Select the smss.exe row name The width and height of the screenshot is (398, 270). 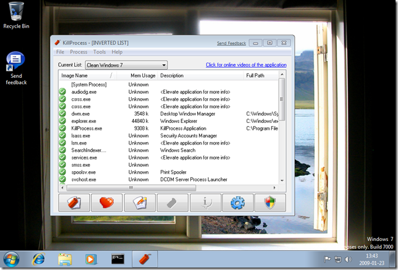(x=81, y=165)
